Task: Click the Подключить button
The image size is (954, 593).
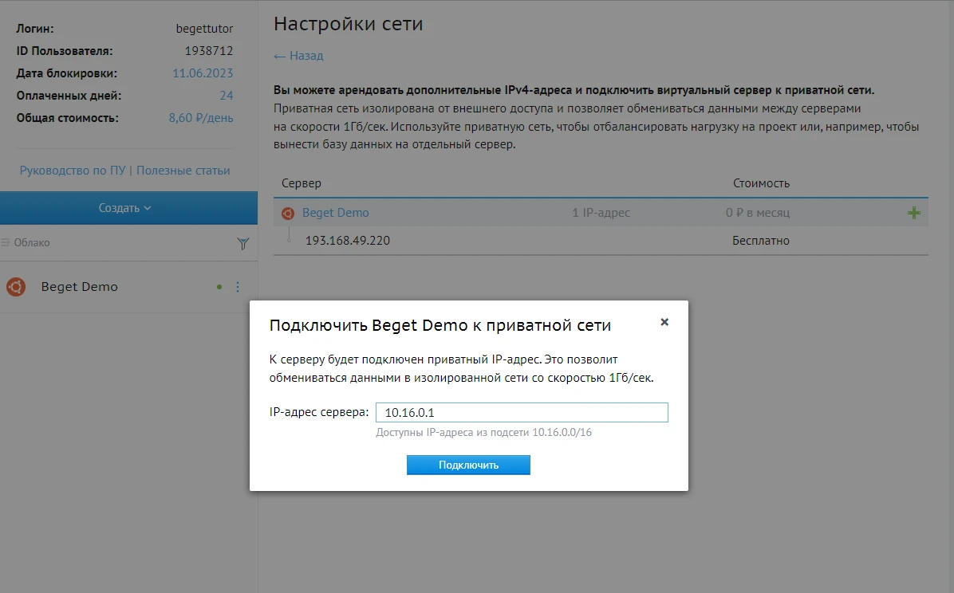Action: [x=468, y=465]
